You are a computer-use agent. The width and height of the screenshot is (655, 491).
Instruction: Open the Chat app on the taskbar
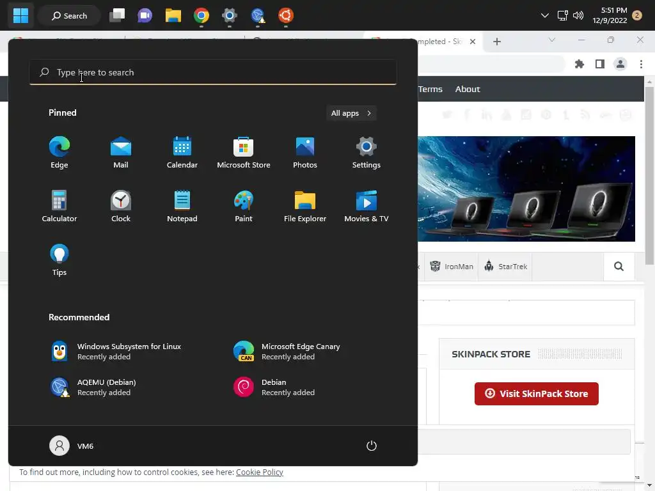pyautogui.click(x=145, y=16)
